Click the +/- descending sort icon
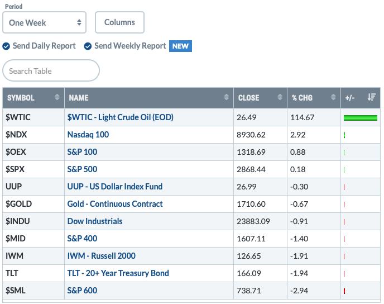 (x=372, y=97)
